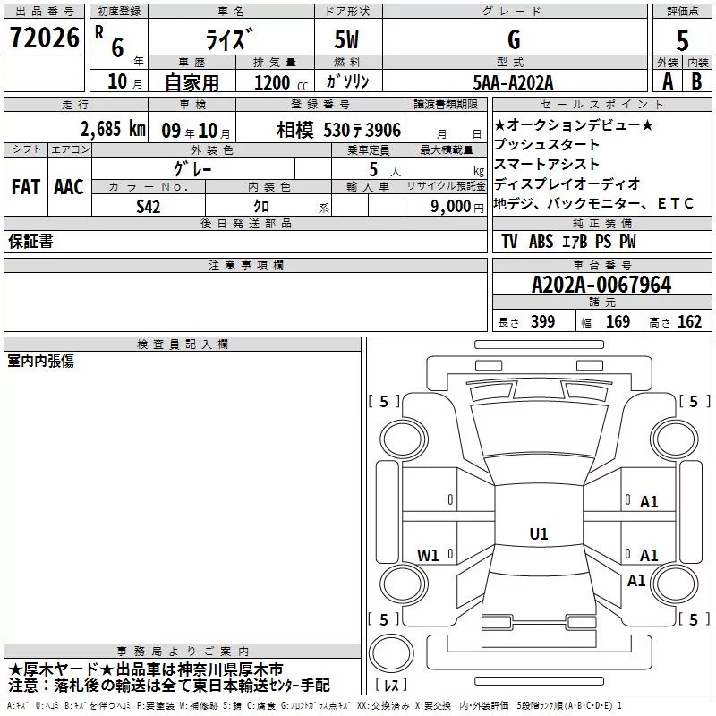Click the grade value G
Viewport: 716px width, 716px height.
(x=514, y=39)
